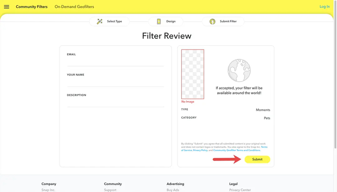The image size is (337, 192).
Task: Click the empty filter image preview
Action: point(193,74)
